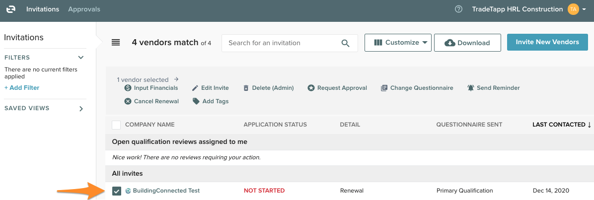Collapse the Filters section chevron

[x=81, y=58]
